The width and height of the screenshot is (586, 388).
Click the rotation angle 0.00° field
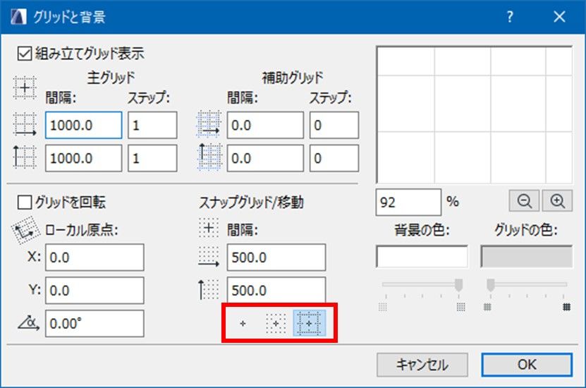click(x=95, y=323)
